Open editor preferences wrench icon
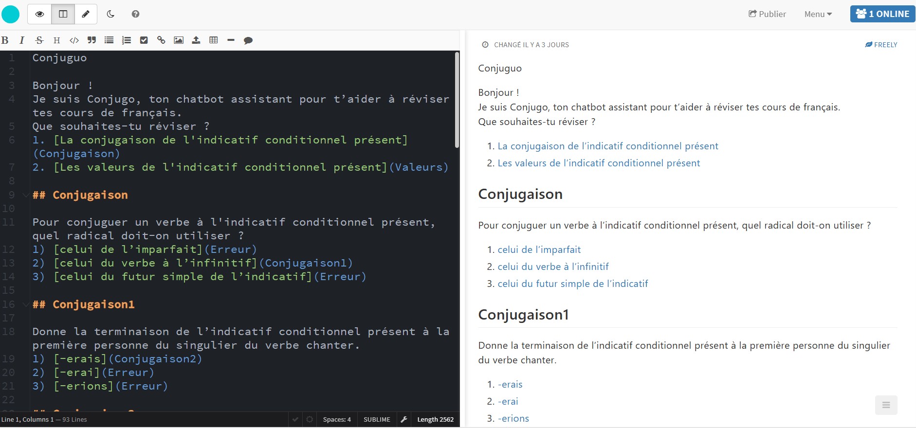Screen dimensions: 916x428 pos(403,419)
